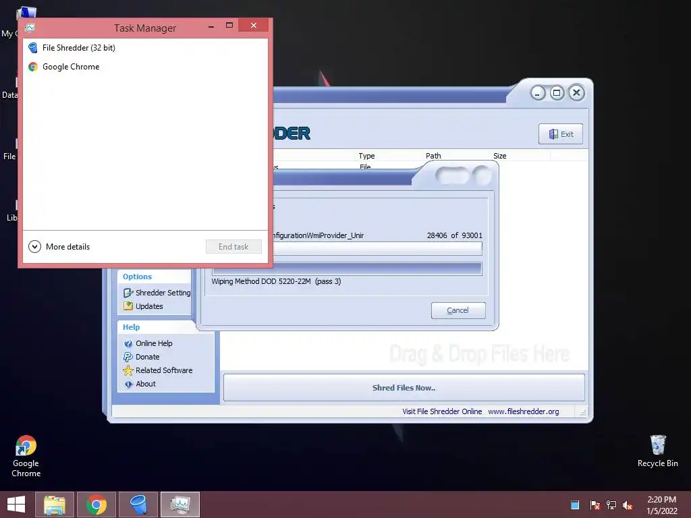691x518 pixels.
Task: Click Visit File Shredder Online text
Action: (442, 411)
